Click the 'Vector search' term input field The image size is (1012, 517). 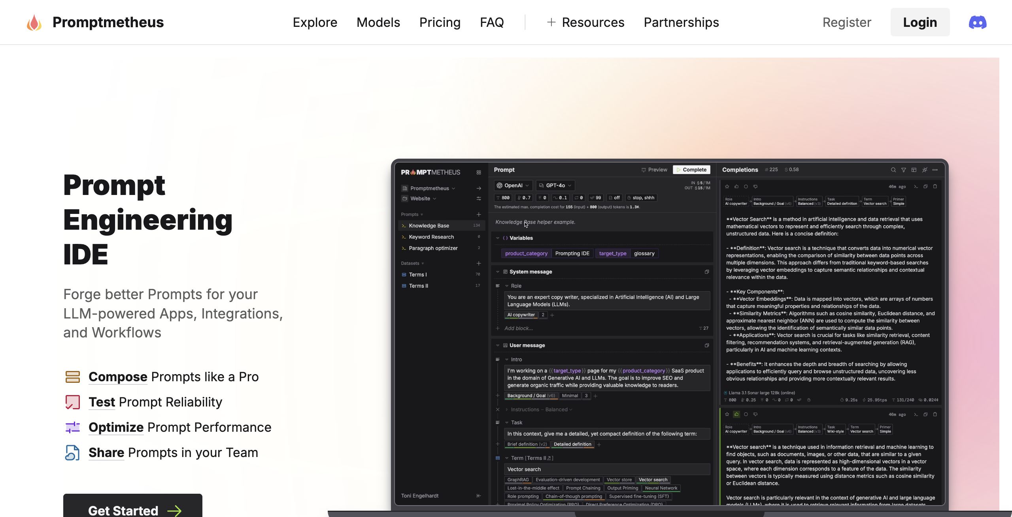point(607,469)
